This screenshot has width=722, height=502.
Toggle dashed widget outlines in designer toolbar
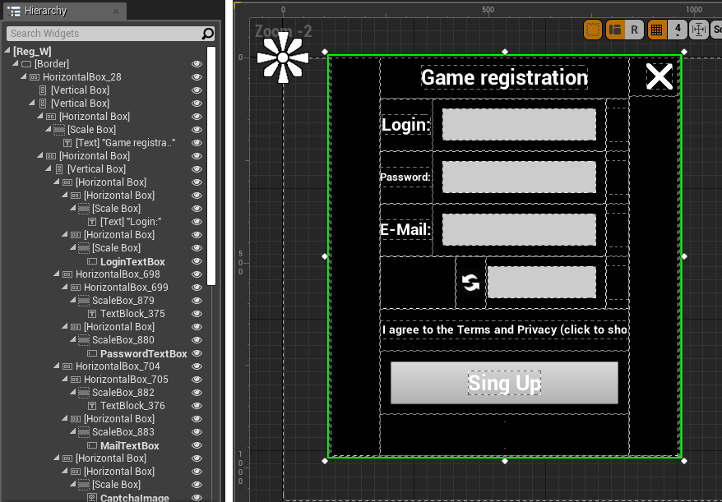(593, 30)
